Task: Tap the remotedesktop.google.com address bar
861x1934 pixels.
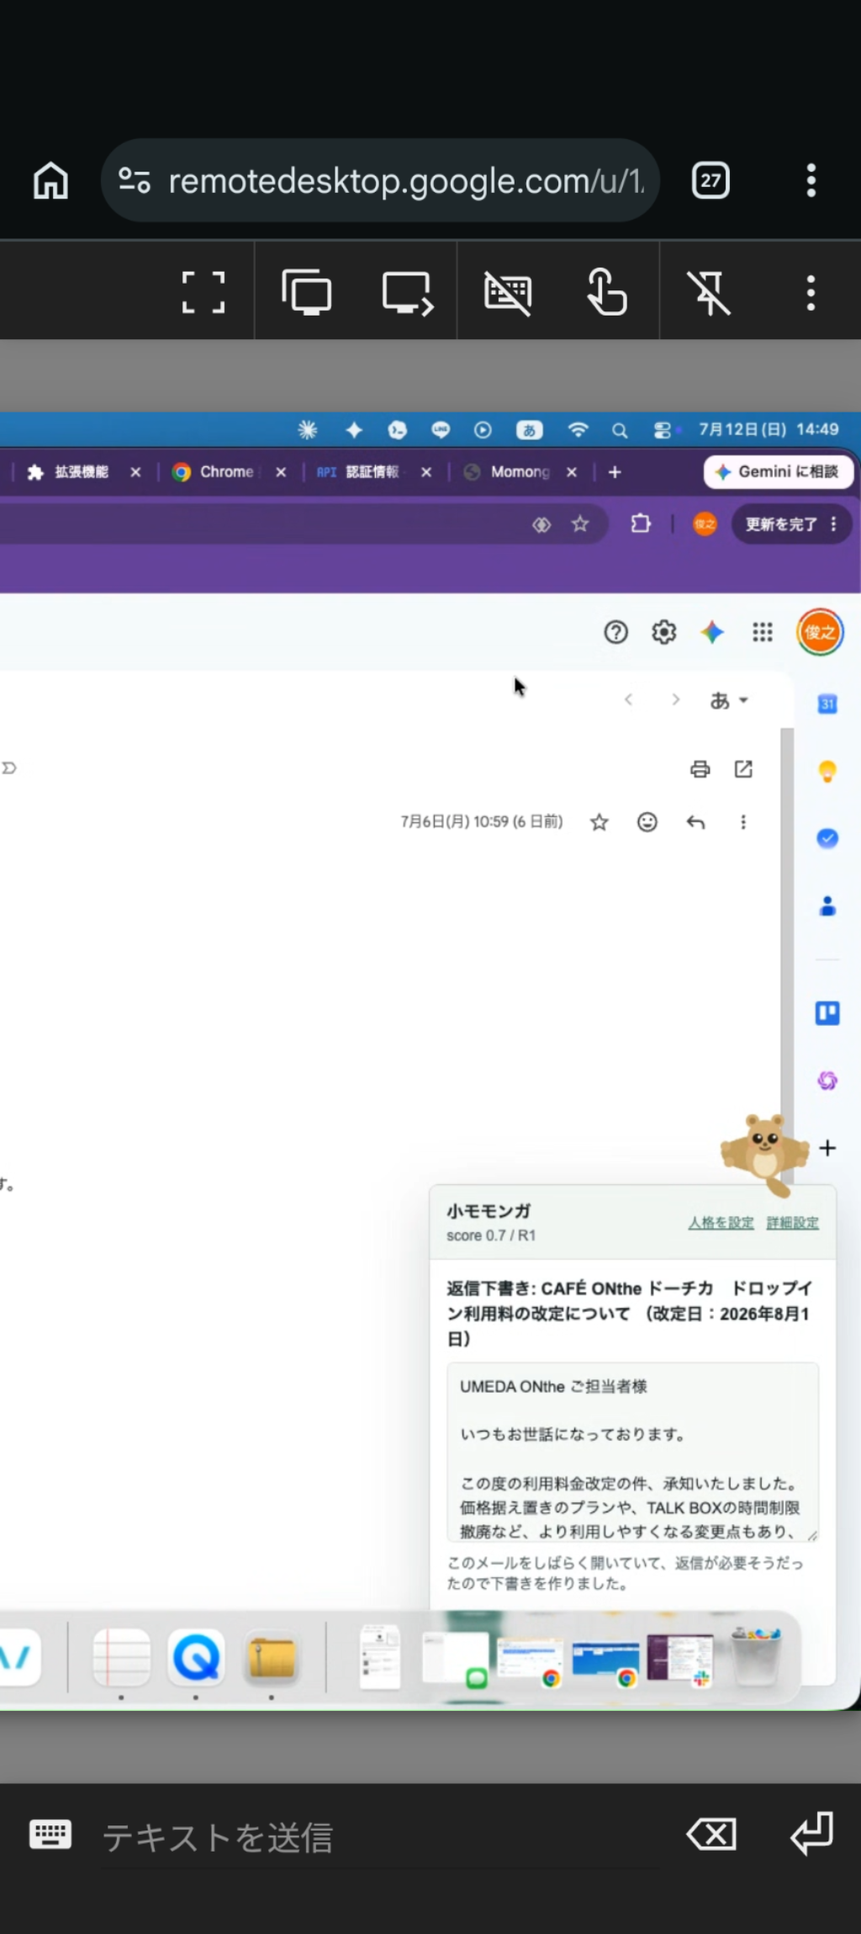Action: pos(380,180)
